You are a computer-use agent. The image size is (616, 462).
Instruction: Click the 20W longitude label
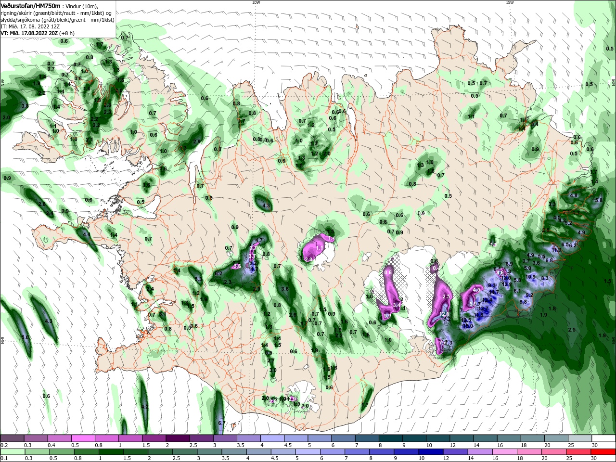(x=256, y=2)
